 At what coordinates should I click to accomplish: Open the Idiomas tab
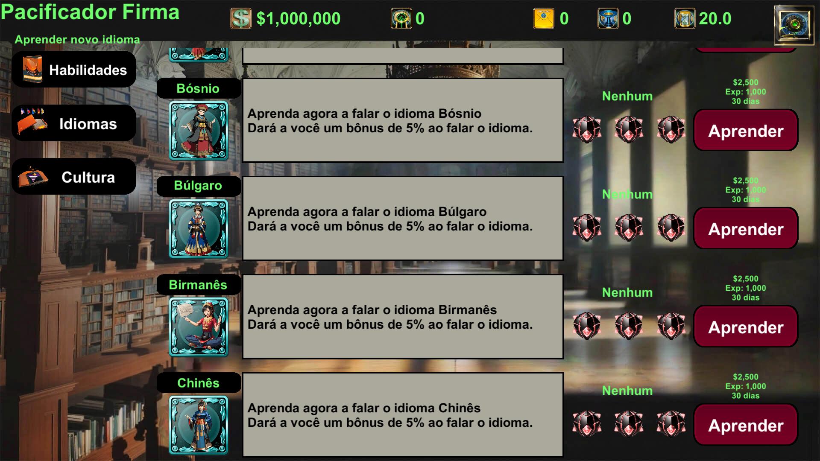[74, 123]
